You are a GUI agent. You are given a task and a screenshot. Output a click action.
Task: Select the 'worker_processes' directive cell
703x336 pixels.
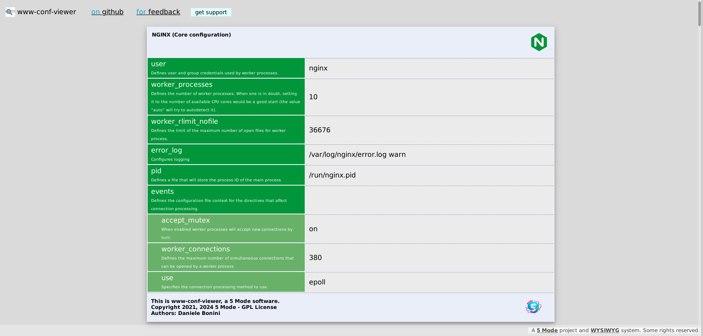226,97
